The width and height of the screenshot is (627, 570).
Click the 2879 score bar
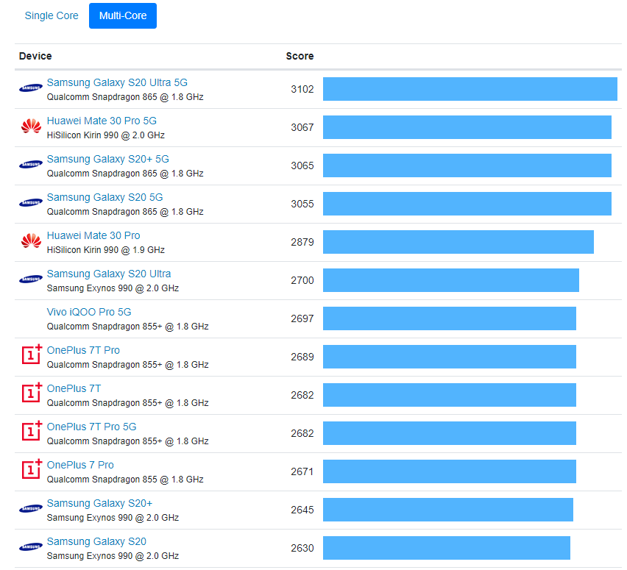(x=458, y=242)
